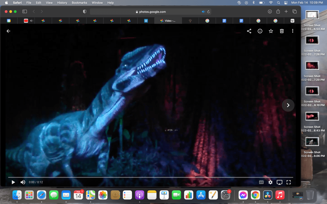The image size is (327, 204).
Task: Toggle closed captions (CC) on the video
Action: pos(261,182)
